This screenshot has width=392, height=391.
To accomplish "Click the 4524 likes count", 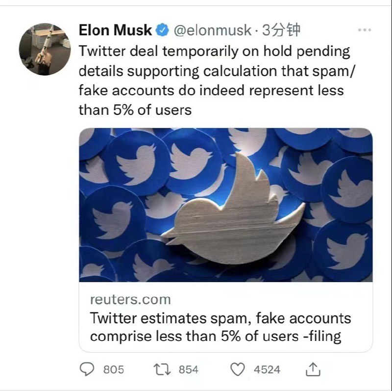I will [x=267, y=369].
